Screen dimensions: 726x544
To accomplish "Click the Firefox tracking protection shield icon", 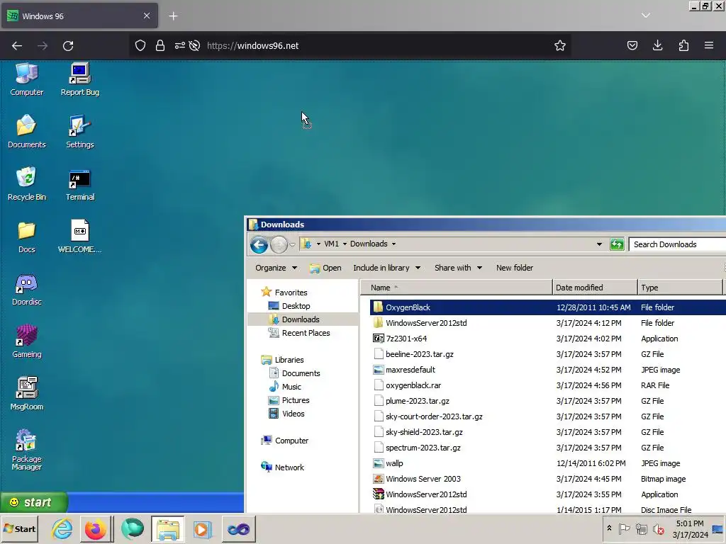I will coord(140,45).
